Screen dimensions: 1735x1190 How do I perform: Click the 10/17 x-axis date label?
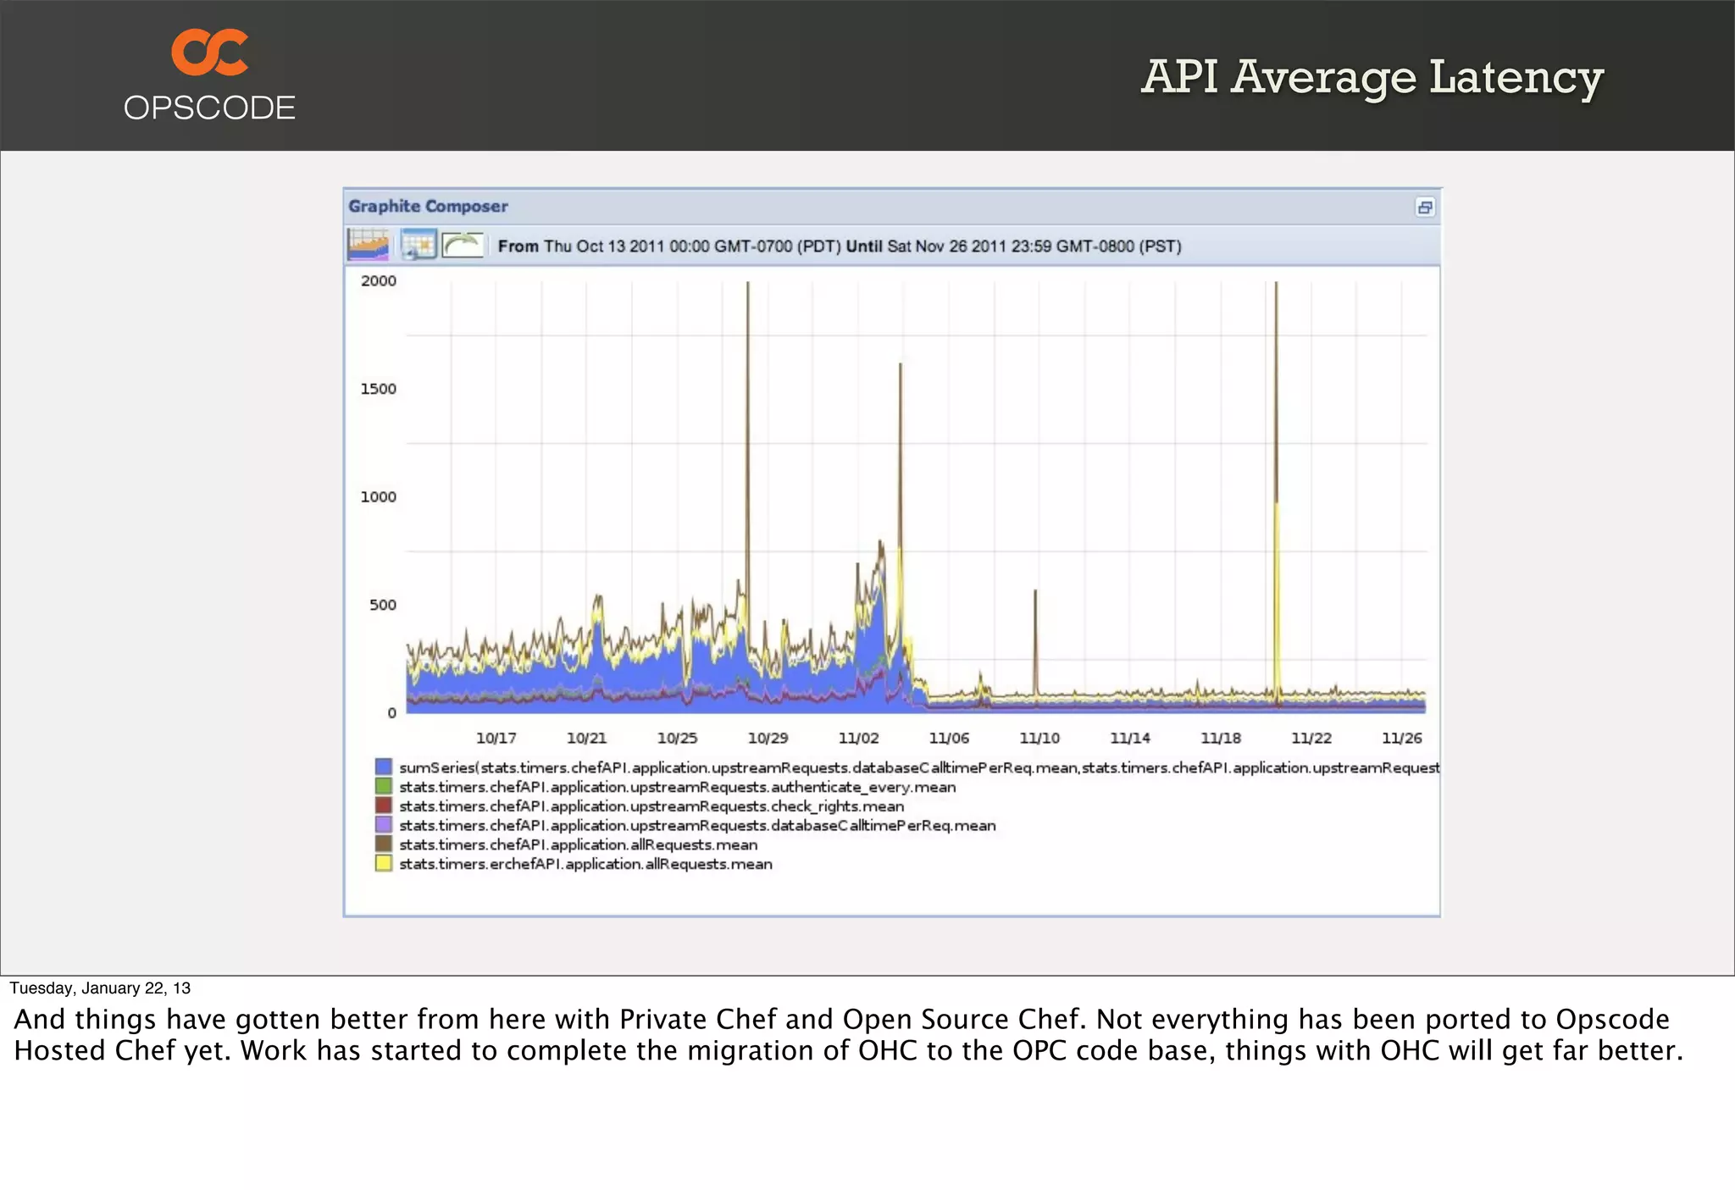point(496,739)
